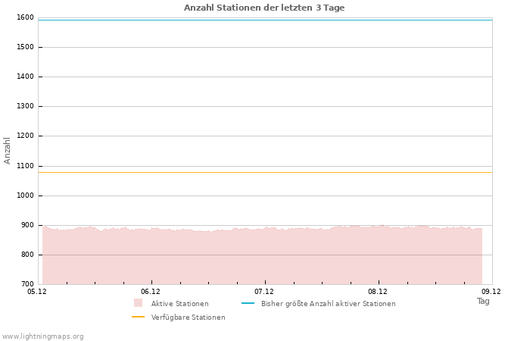Click the blue legend line marker
This screenshot has width=530, height=341.
[248, 303]
